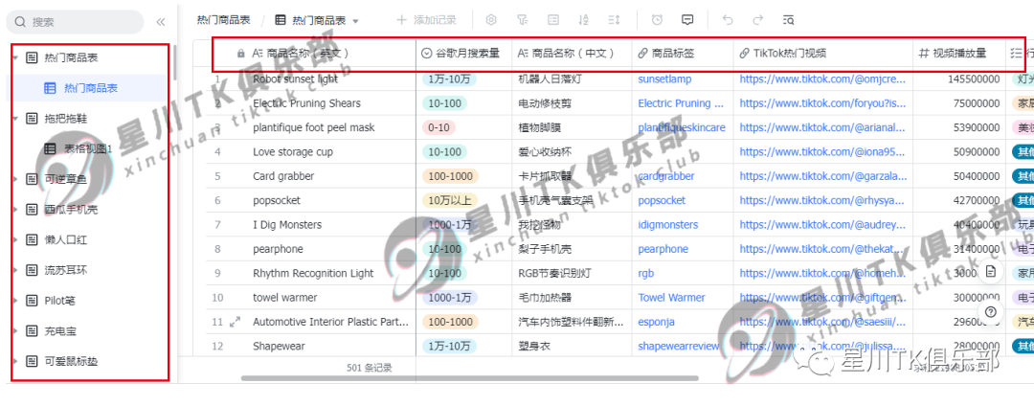Screen dimensions: 1034x406
Task: Click the 视频播放量 column header
Action: pos(958,54)
